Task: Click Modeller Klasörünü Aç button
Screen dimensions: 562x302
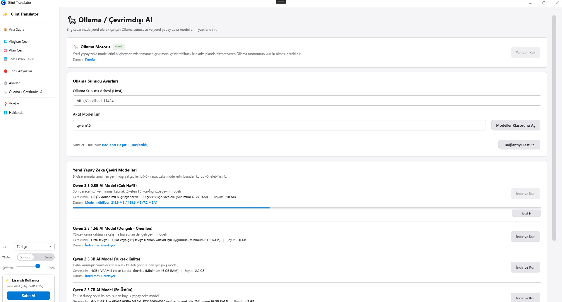Action: (x=515, y=125)
